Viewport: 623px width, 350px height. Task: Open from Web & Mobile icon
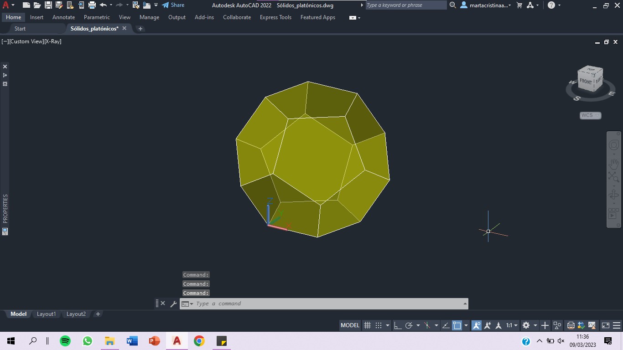click(70, 5)
